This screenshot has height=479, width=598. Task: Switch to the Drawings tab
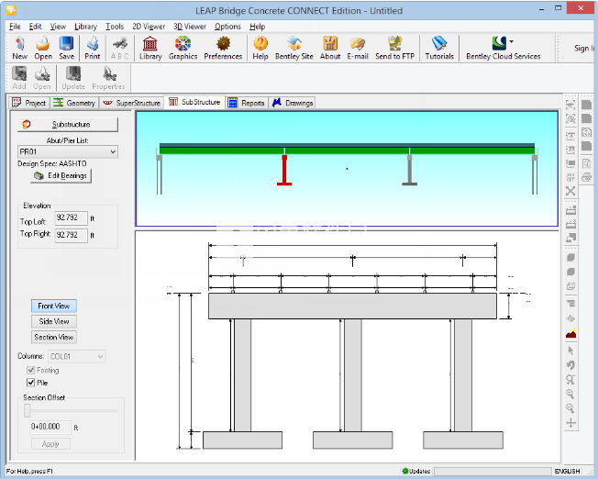click(293, 103)
